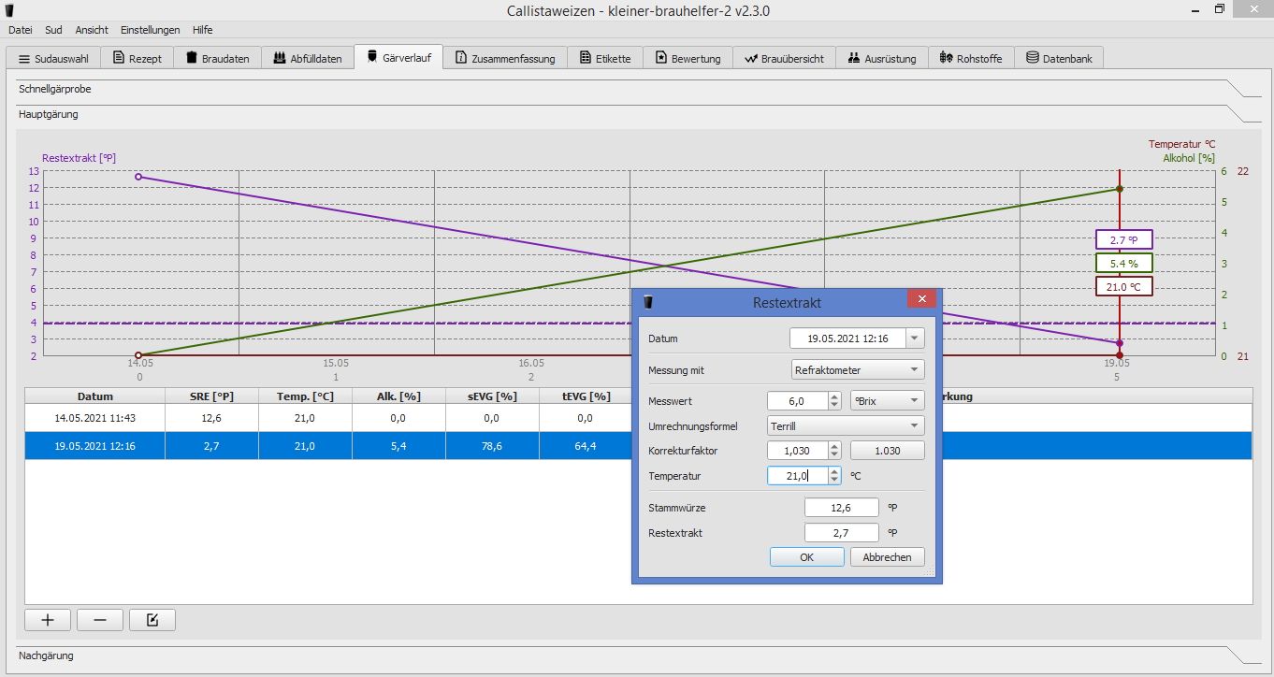Open the Sudauswahl tab

pos(53,58)
